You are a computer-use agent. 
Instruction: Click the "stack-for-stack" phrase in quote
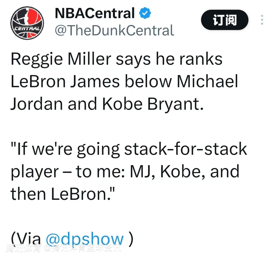pyautogui.click(x=185, y=149)
